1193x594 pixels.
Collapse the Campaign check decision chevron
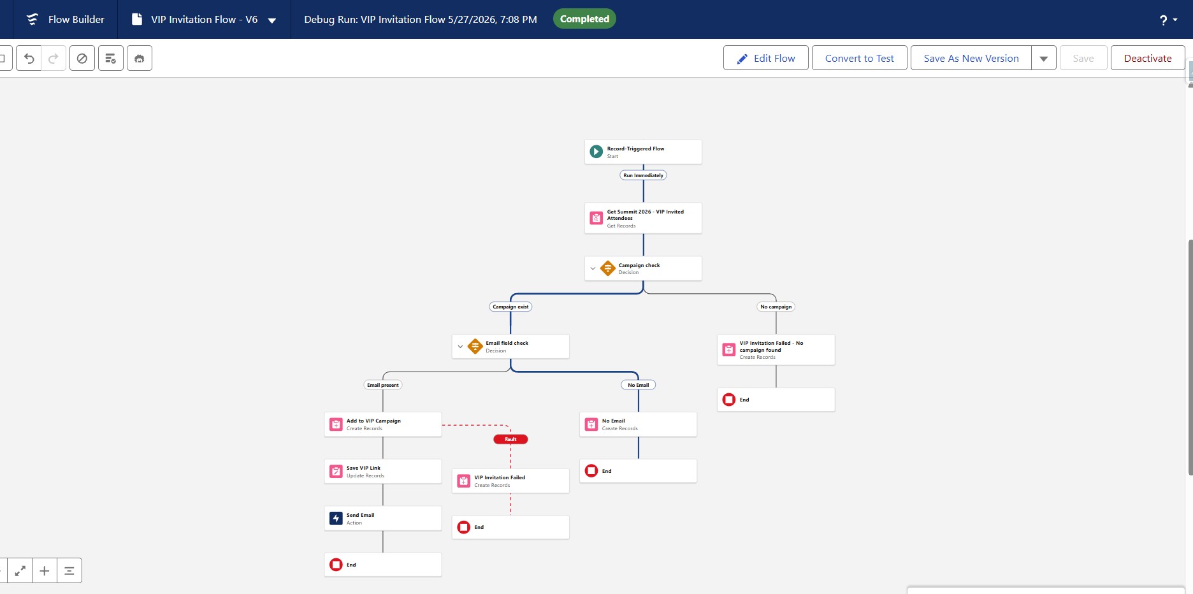pyautogui.click(x=593, y=268)
